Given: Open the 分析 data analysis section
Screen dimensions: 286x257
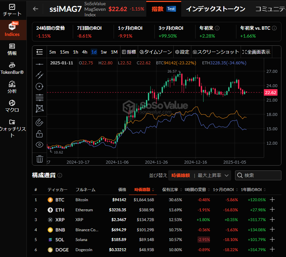Looking at the screenshot, I should pos(12,87).
